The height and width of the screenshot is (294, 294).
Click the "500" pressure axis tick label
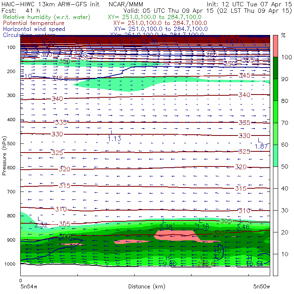tap(11, 143)
